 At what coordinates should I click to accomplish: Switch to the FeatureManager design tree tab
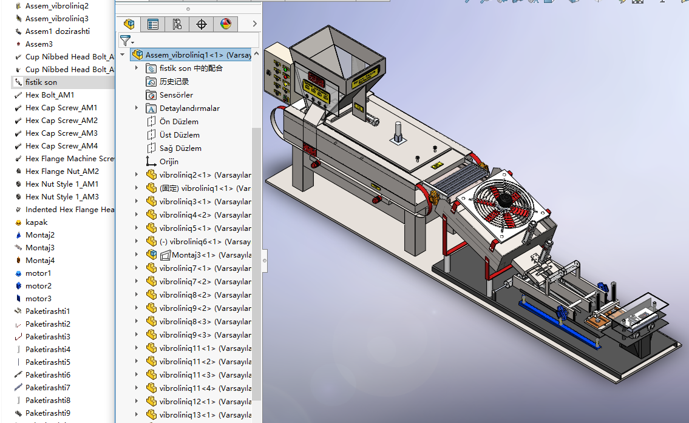(x=129, y=24)
